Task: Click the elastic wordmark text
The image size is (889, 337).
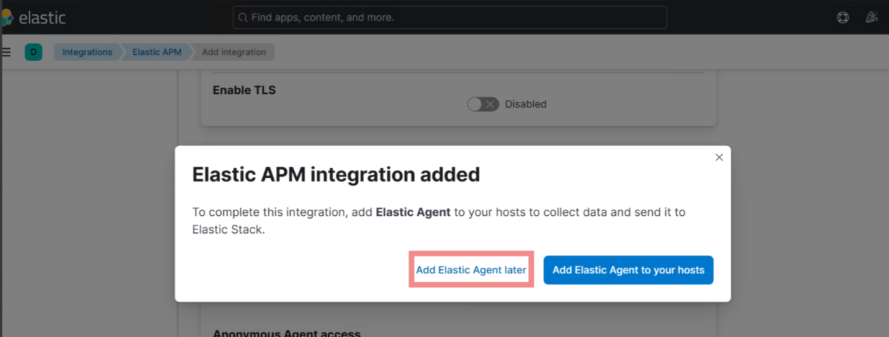Action: 42,17
